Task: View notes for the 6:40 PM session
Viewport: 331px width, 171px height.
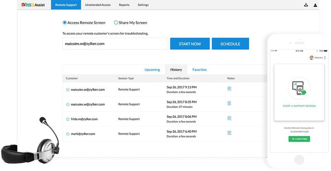Action: click(229, 133)
